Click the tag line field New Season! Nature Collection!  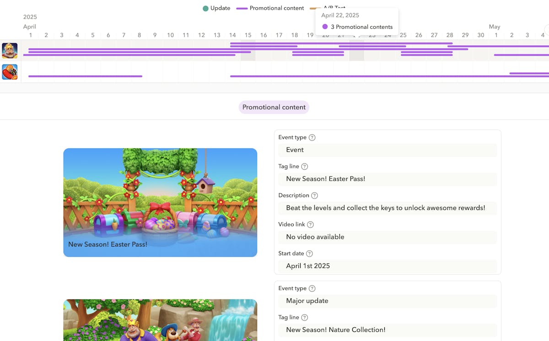(387, 330)
